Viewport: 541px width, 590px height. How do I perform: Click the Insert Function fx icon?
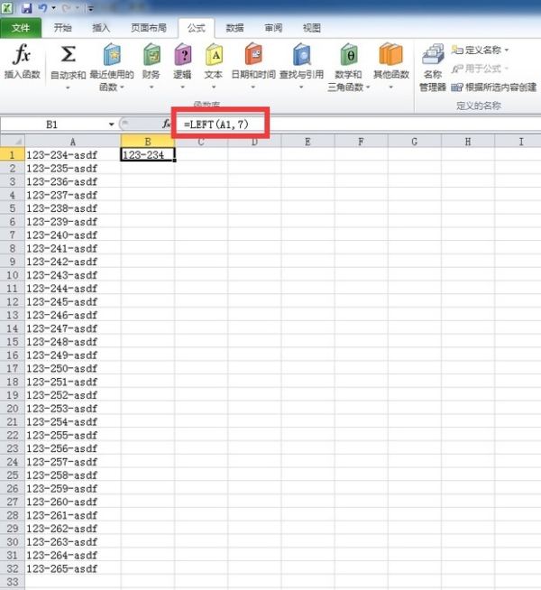22,54
